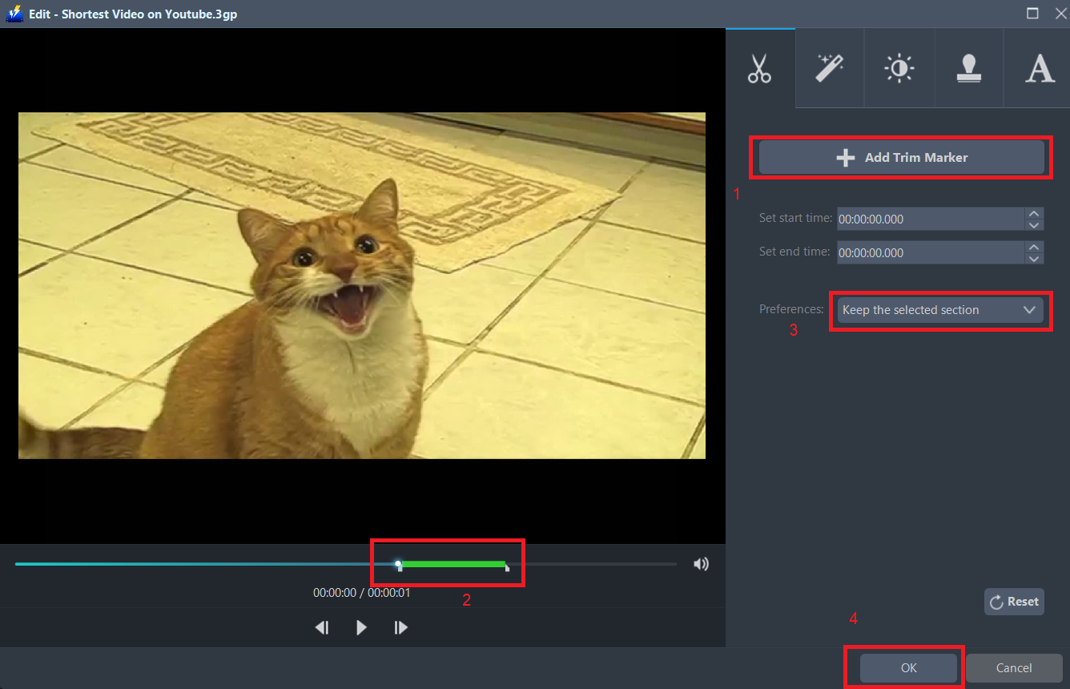Click the Set end time field
The width and height of the screenshot is (1070, 689).
point(929,252)
